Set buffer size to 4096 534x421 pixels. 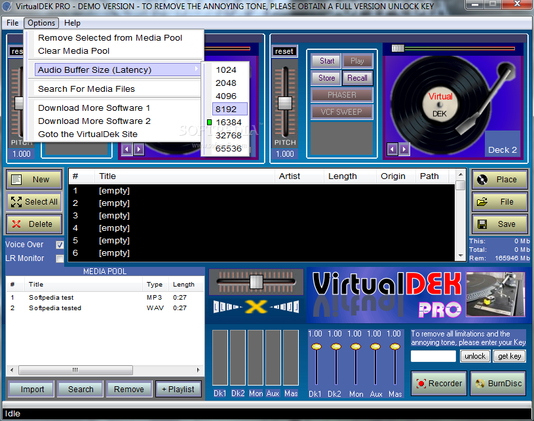(226, 96)
